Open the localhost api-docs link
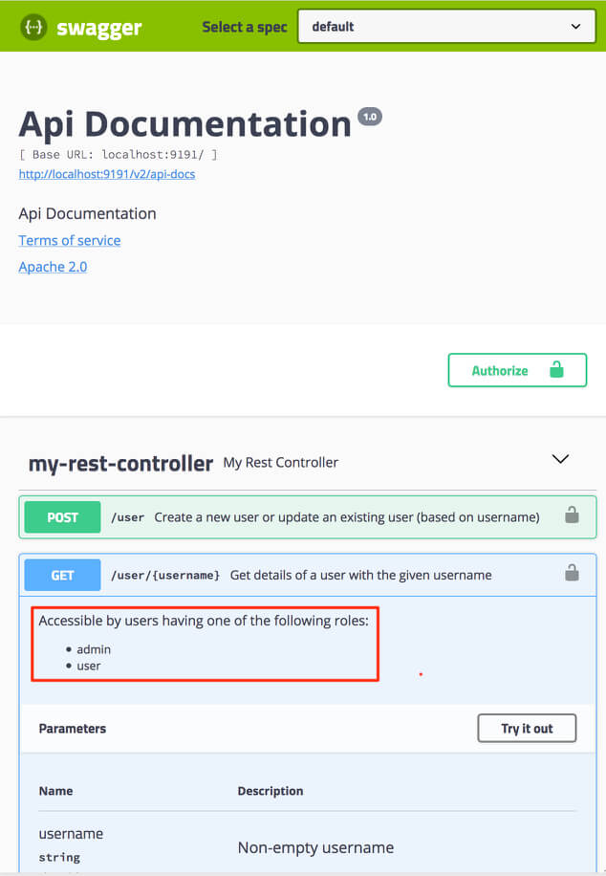This screenshot has width=606, height=876. [x=107, y=174]
